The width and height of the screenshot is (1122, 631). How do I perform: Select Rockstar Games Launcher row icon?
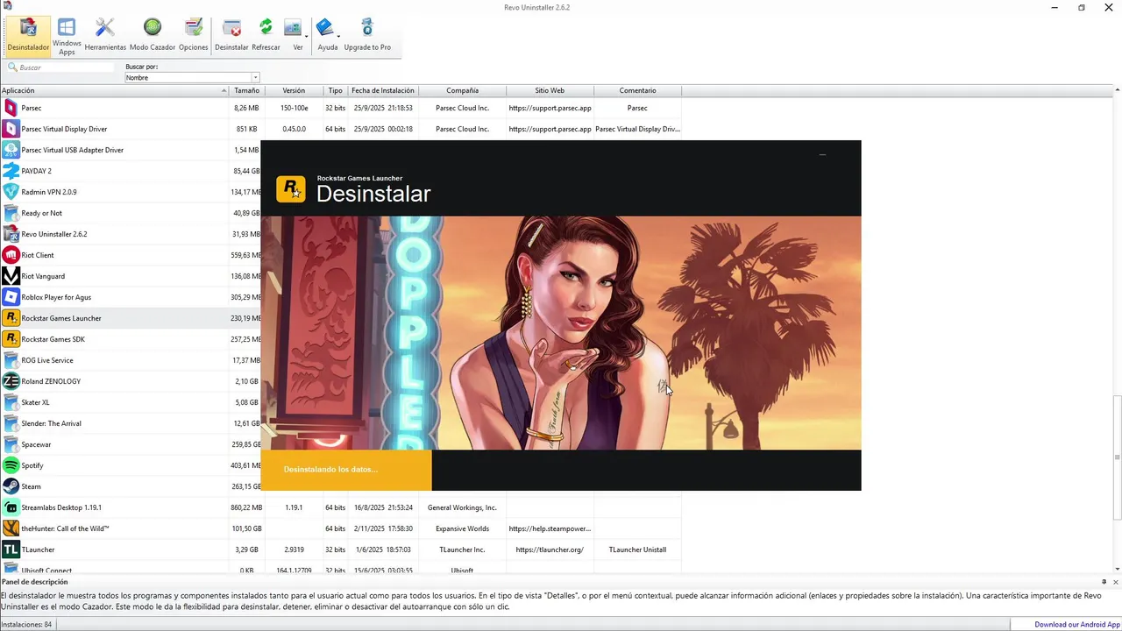pyautogui.click(x=11, y=318)
